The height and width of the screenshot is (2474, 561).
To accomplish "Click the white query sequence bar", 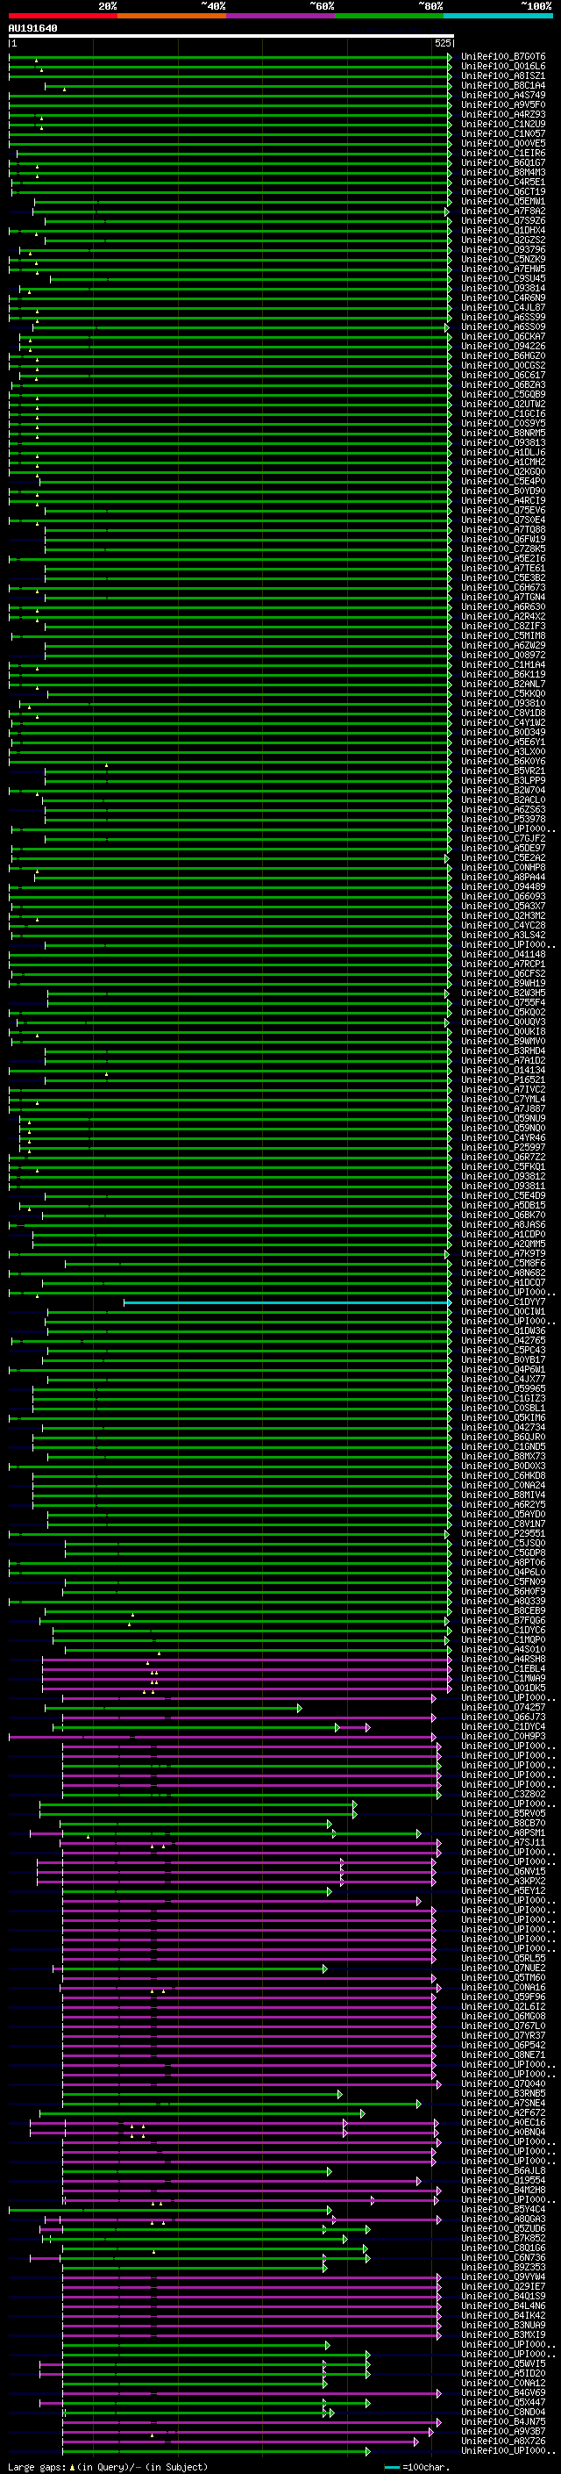I will pyautogui.click(x=231, y=37).
